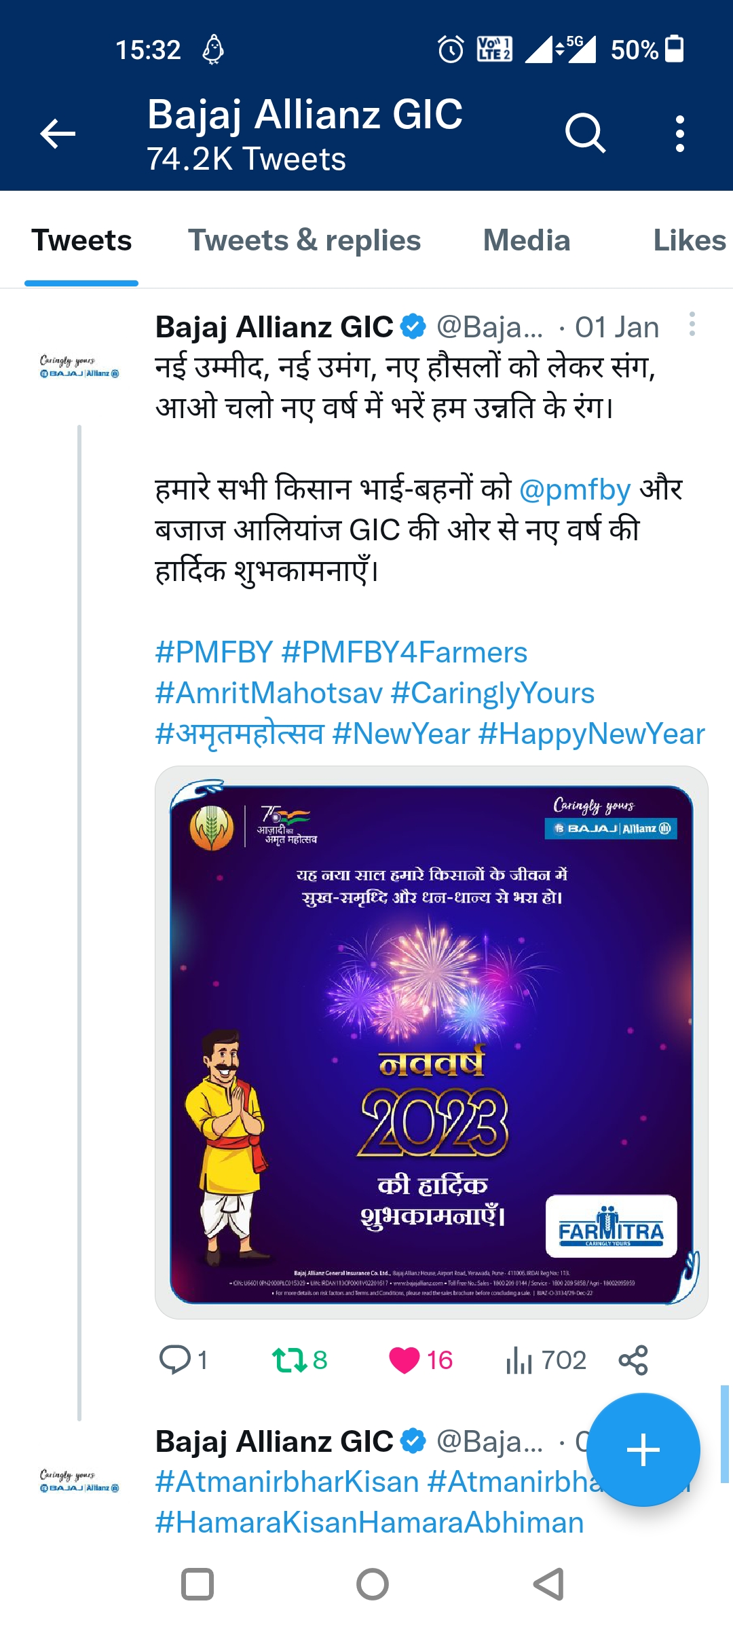
Task: Open the profile overflow menu
Action: pyautogui.click(x=679, y=133)
